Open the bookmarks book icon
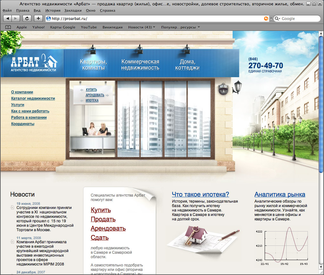The width and height of the screenshot is (324, 275). coord(8,27)
